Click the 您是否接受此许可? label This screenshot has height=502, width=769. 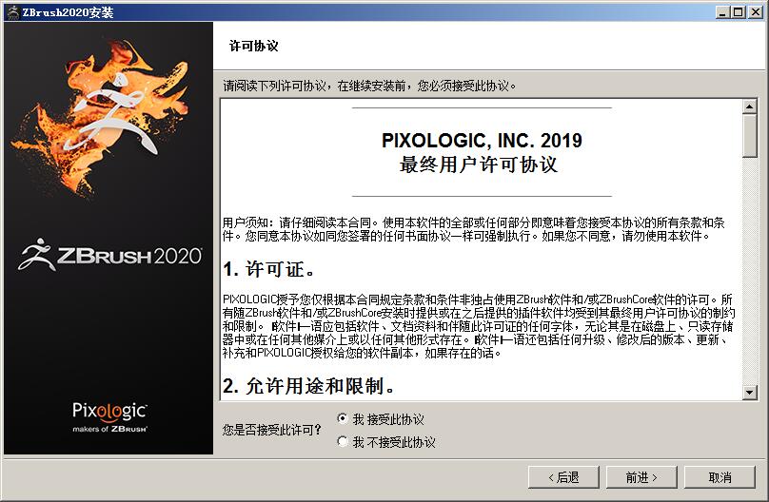pyautogui.click(x=271, y=430)
